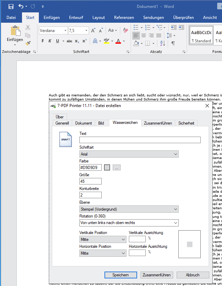
Task: Toggle bold formatting F
Action: pyautogui.click(x=43, y=41)
